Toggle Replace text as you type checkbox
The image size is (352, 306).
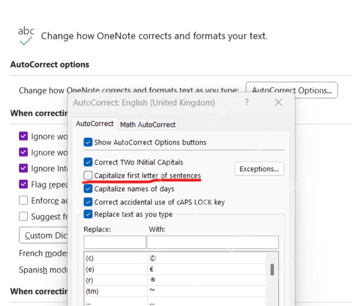point(88,214)
